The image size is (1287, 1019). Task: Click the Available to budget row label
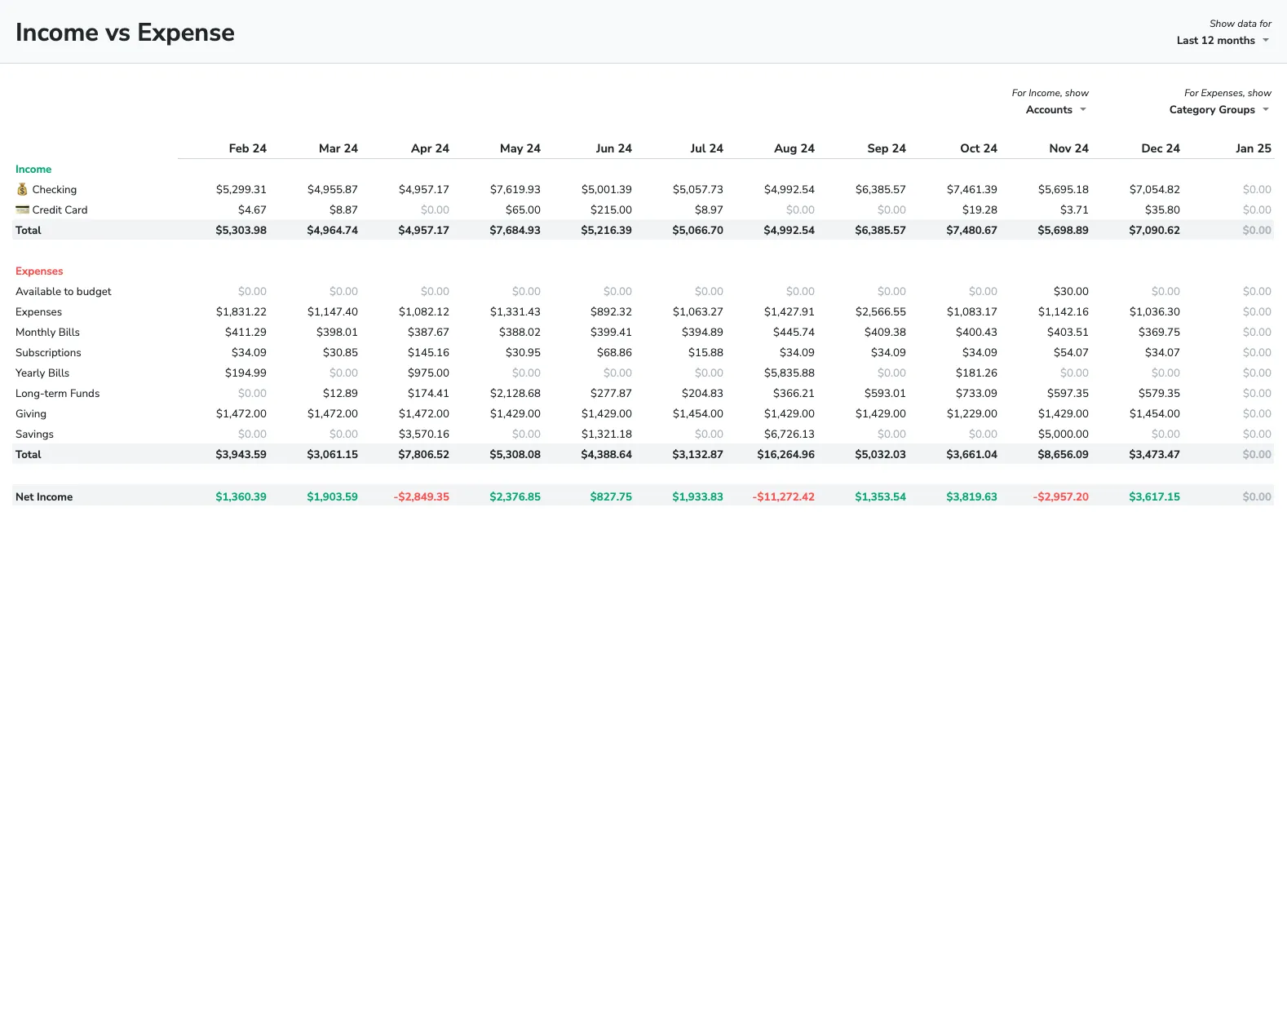coord(64,292)
